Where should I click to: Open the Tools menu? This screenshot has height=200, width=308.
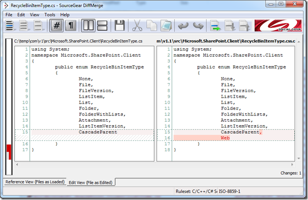coord(50,15)
